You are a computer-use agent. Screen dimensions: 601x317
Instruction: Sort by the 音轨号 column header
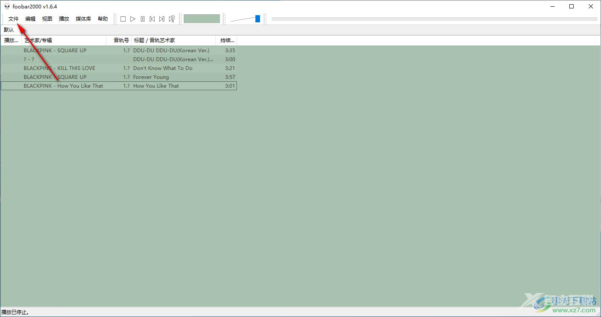119,40
